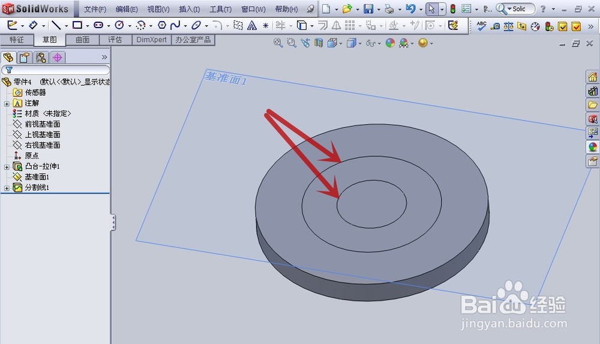
Task: Click the SolidWorks search box
Action: point(515,9)
